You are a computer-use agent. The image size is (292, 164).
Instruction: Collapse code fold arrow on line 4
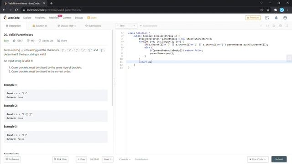click(x=124, y=41)
